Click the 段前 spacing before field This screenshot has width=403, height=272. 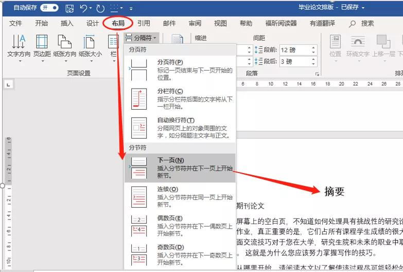click(x=294, y=50)
